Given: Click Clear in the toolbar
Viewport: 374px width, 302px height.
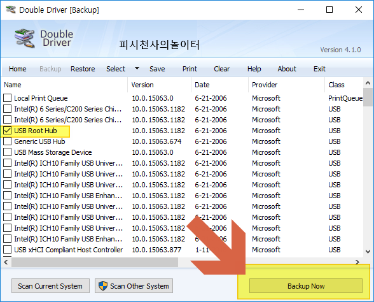Looking at the screenshot, I should 221,69.
